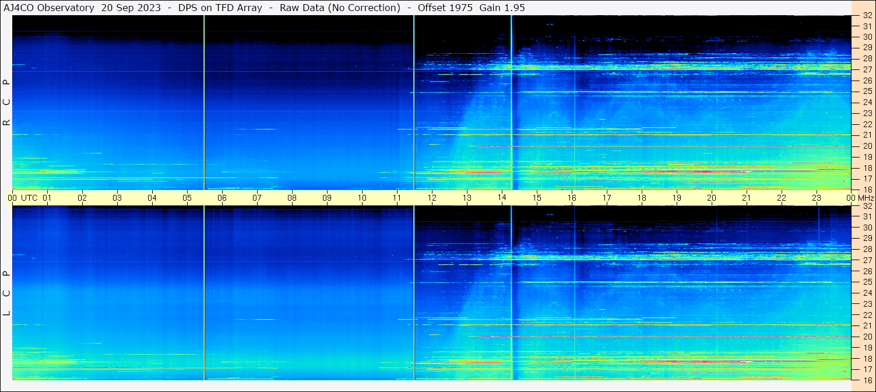Click "Raw Data (No Correction)" header label

[x=340, y=8]
